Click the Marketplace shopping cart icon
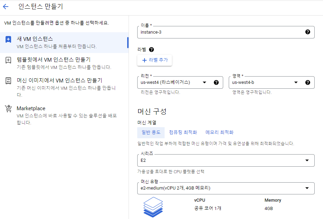This screenshot has width=323, height=219. (x=8, y=108)
